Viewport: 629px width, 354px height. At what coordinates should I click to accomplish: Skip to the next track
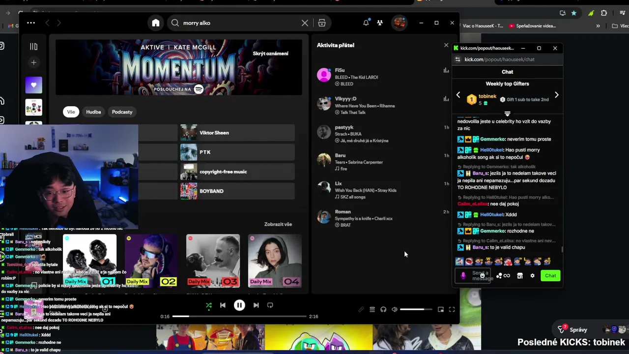pyautogui.click(x=256, y=305)
